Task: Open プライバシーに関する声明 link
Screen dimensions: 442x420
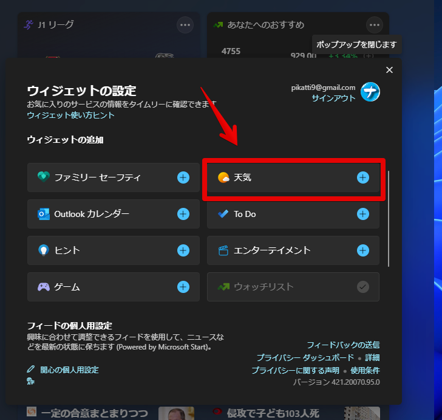Action: pyautogui.click(x=295, y=370)
